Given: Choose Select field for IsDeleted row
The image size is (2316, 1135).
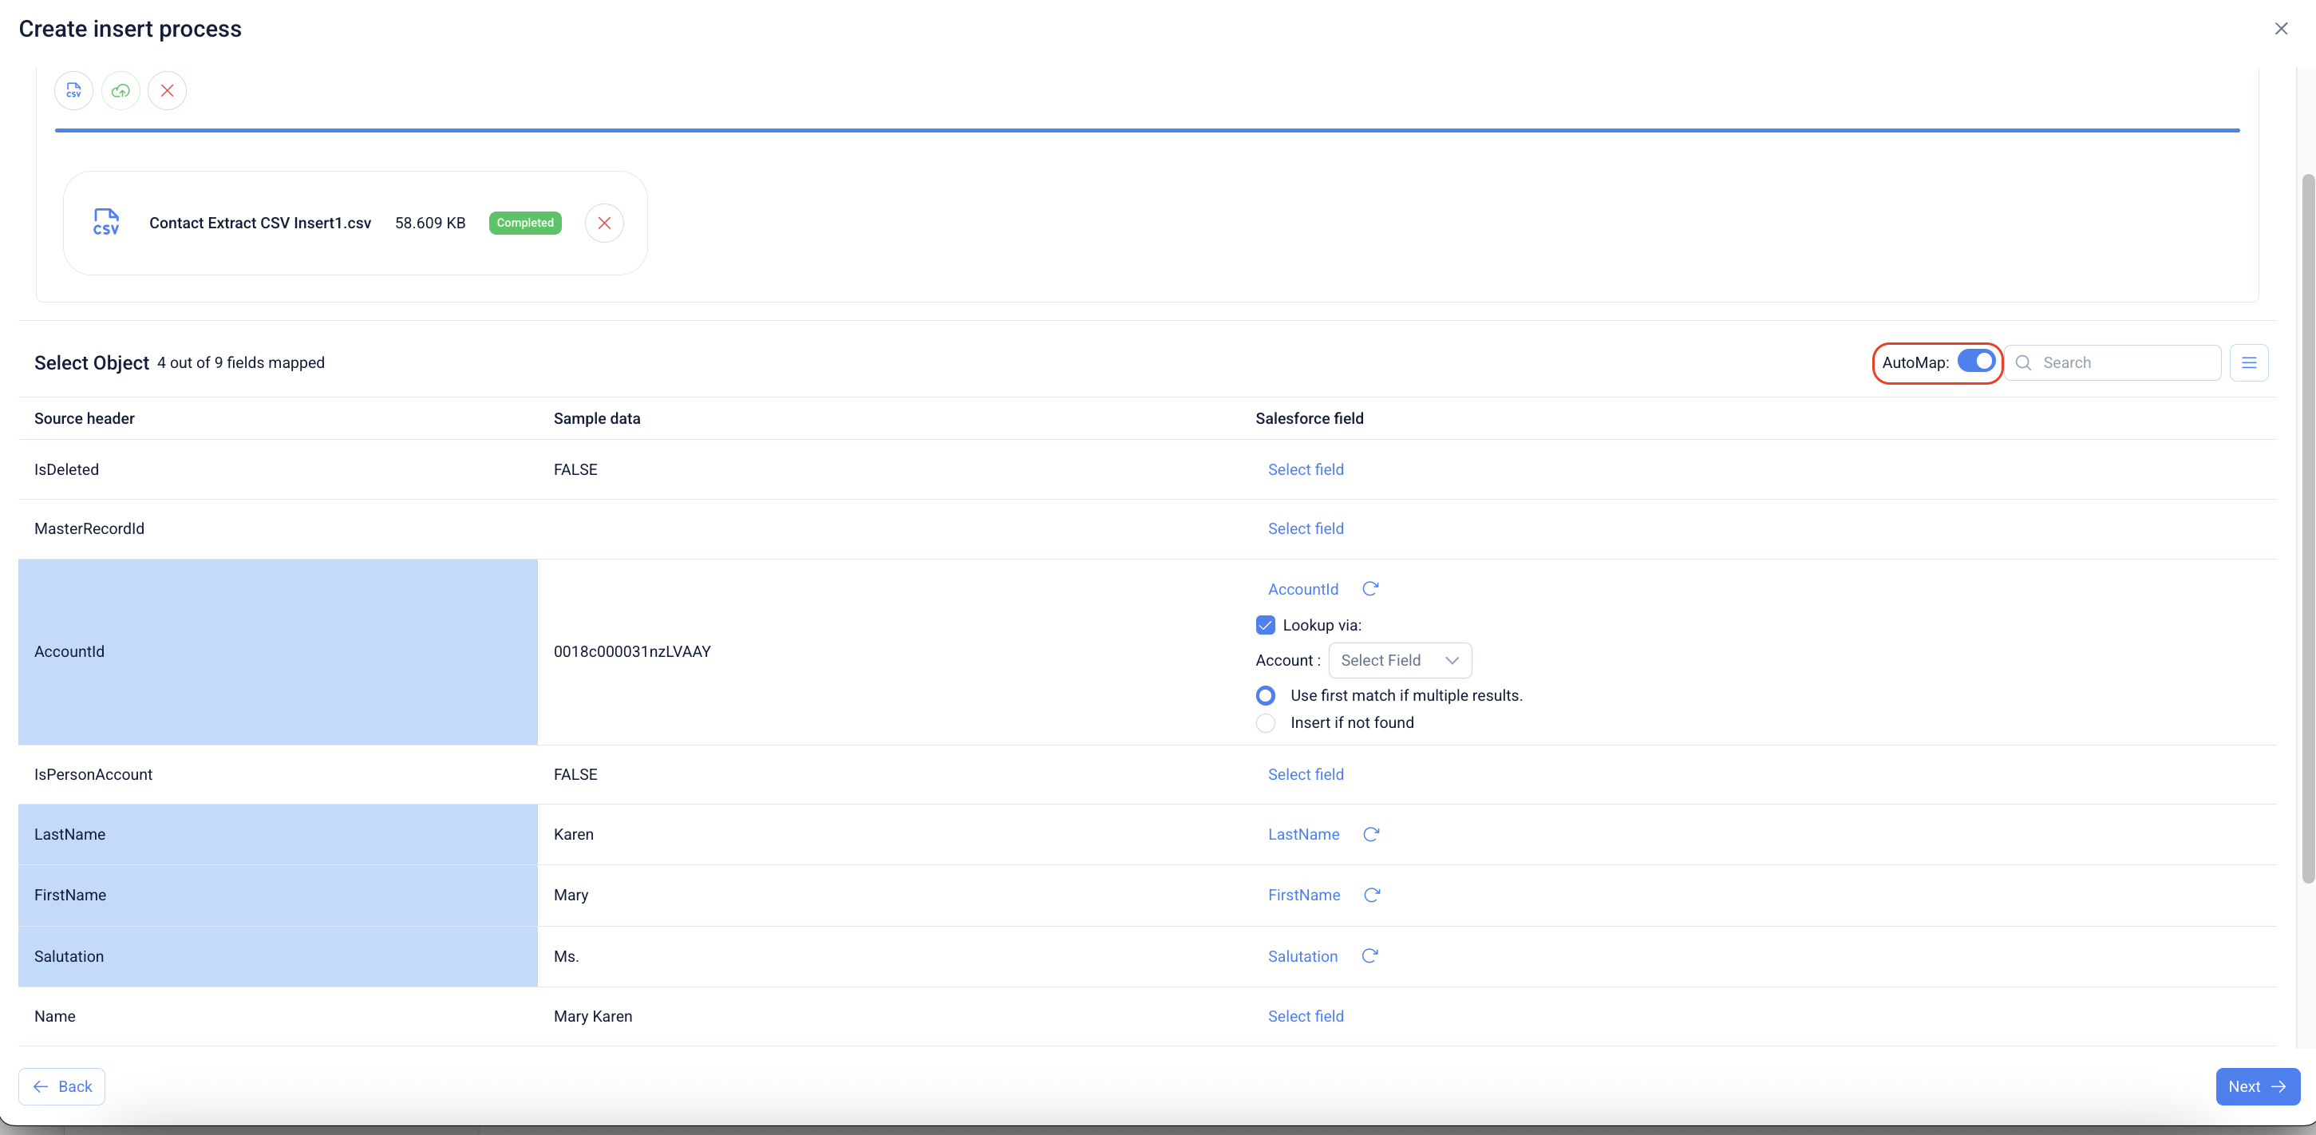Looking at the screenshot, I should click(1306, 469).
